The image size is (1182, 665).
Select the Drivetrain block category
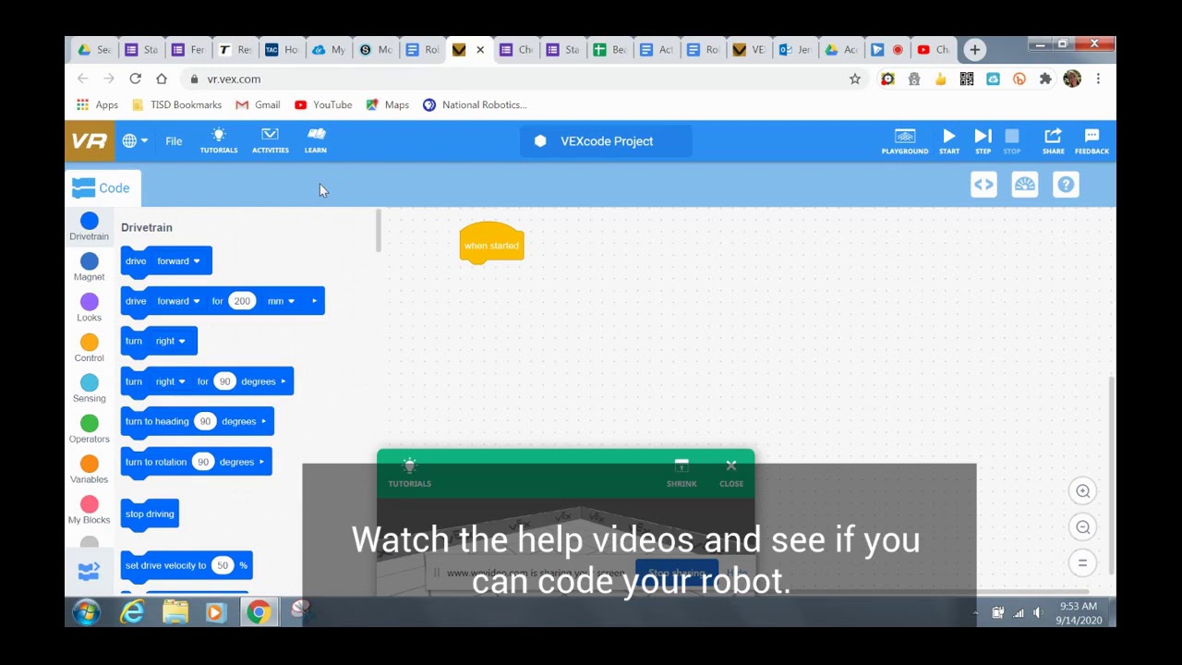[89, 226]
